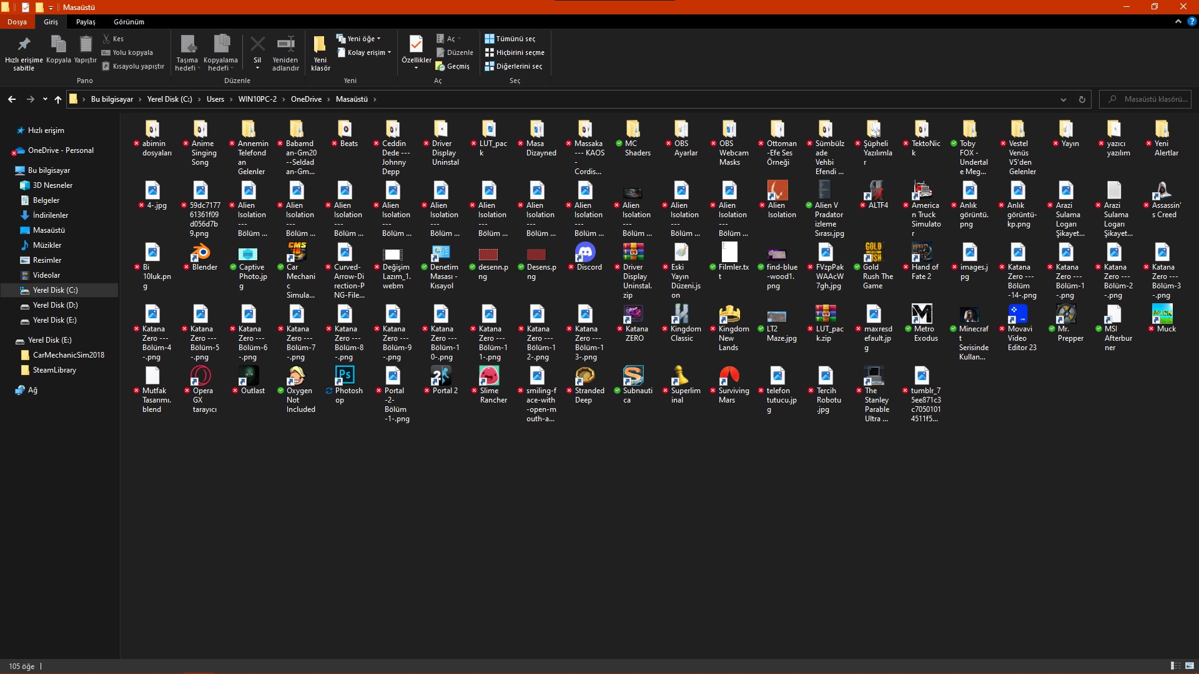
Task: Select the Portal 2 shortcut
Action: click(x=441, y=376)
